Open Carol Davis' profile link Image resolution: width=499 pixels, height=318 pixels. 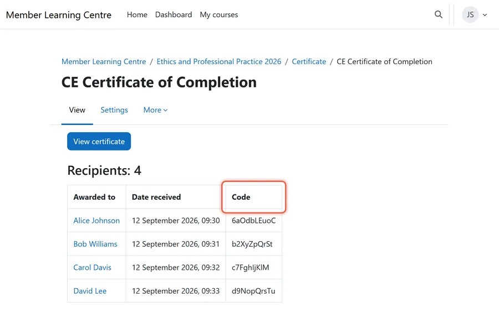coord(92,268)
